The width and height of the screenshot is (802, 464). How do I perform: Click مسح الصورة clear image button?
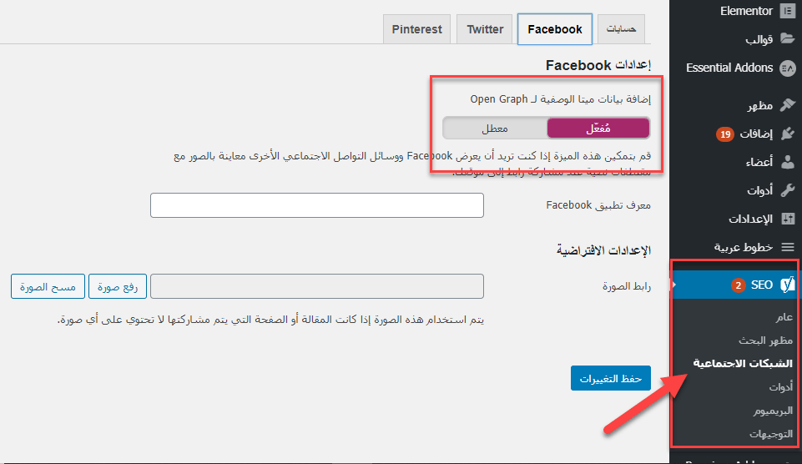pos(48,286)
